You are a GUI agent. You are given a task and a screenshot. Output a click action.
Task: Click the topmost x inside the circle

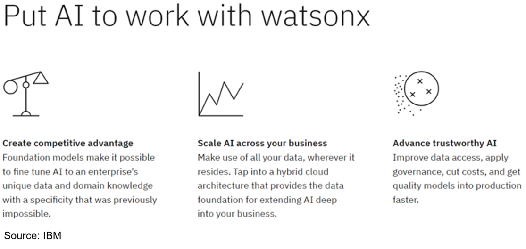point(420,81)
